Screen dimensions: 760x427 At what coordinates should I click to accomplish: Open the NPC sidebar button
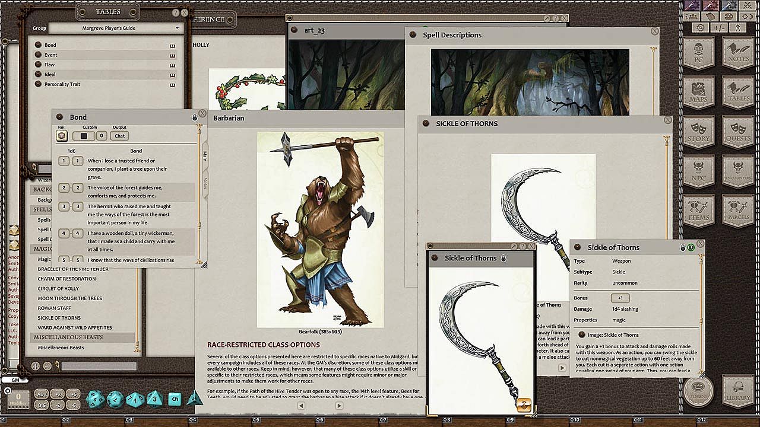pyautogui.click(x=699, y=171)
